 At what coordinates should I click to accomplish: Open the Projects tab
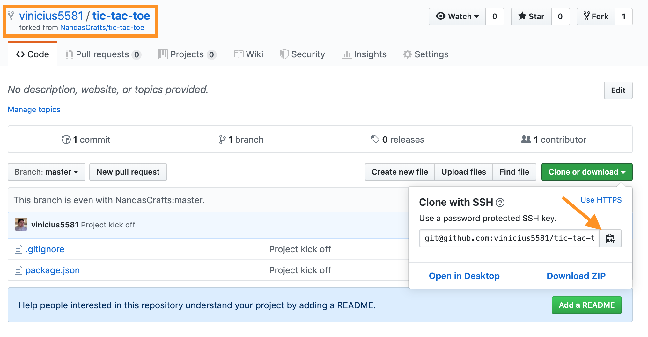187,54
